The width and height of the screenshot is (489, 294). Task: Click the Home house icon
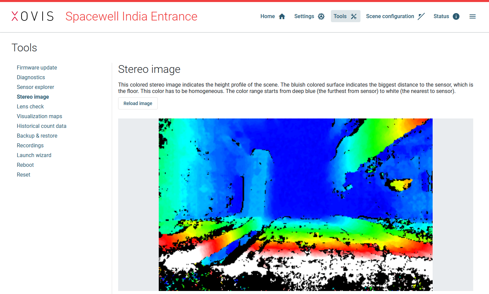point(282,16)
